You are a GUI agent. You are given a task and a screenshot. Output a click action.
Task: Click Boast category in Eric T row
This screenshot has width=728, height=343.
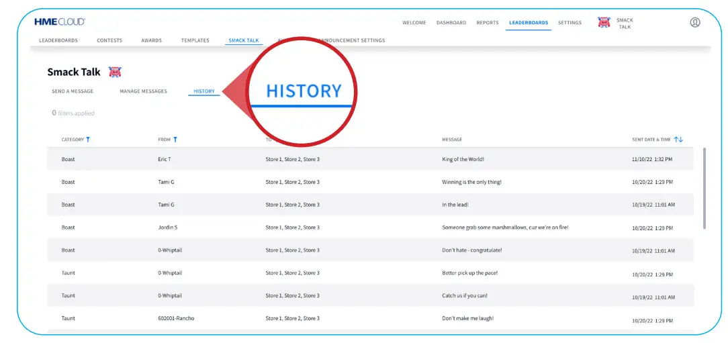69,159
